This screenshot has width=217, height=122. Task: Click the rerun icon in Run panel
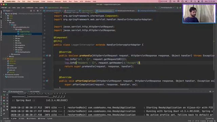[x=4, y=95]
